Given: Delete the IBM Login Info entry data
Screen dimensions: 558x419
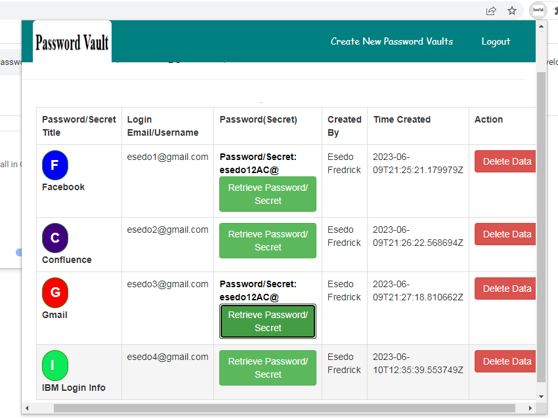Looking at the screenshot, I should (505, 361).
